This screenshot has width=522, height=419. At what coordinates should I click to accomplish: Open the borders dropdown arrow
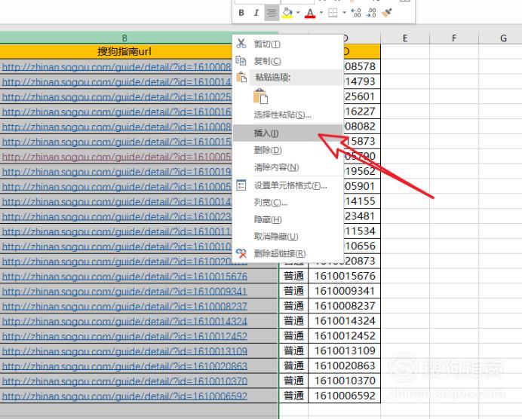point(344,13)
